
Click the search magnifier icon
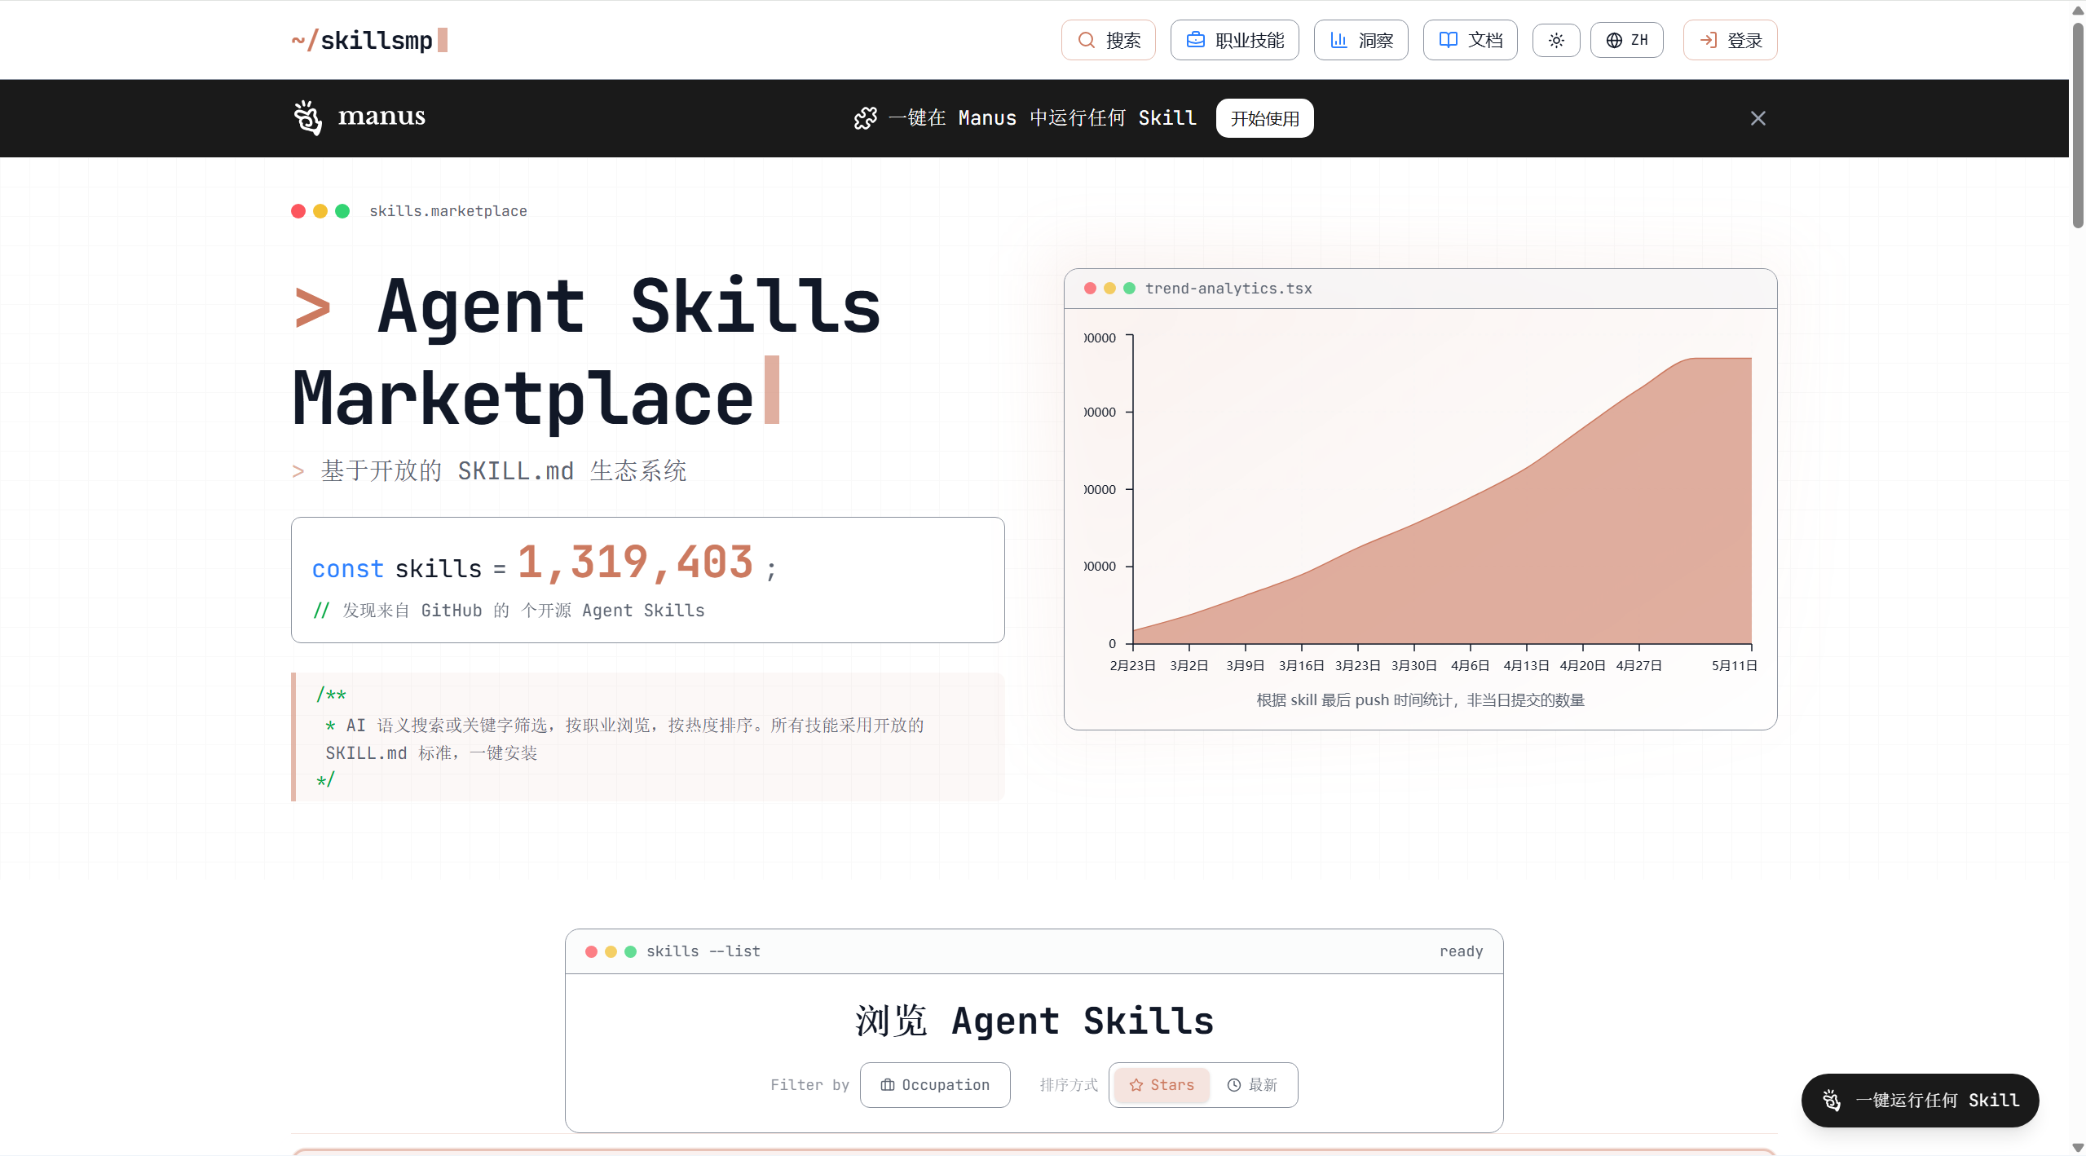click(x=1086, y=40)
